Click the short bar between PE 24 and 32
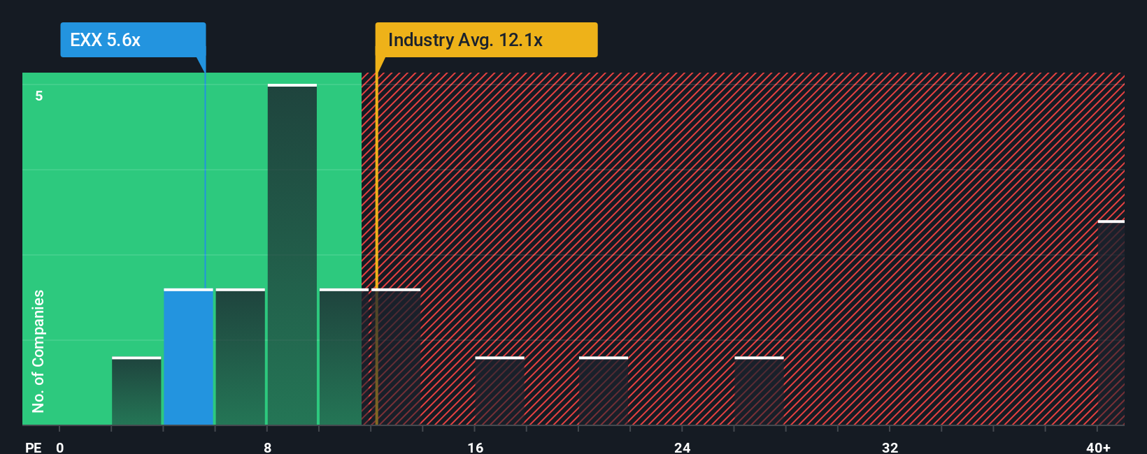The image size is (1147, 454). coord(759,390)
